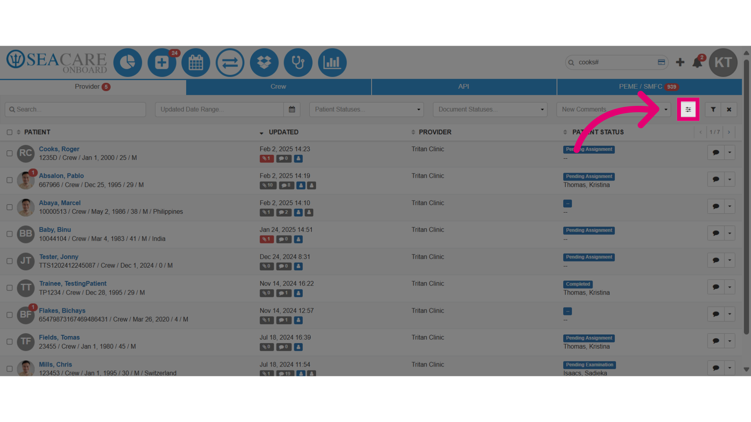Open the medical kit icon with badge 24
751x422 pixels.
pyautogui.click(x=162, y=63)
